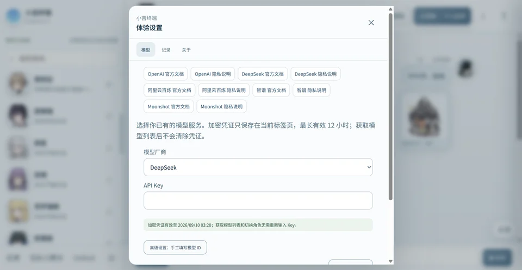The width and height of the screenshot is (522, 270).
Task: Click the dialog scrollbar up arrow
Action: 390,9
